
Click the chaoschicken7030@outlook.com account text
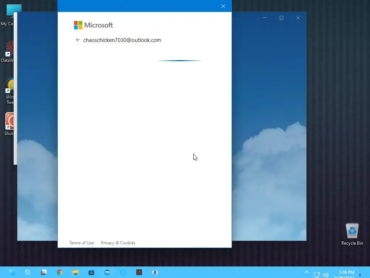tap(122, 40)
